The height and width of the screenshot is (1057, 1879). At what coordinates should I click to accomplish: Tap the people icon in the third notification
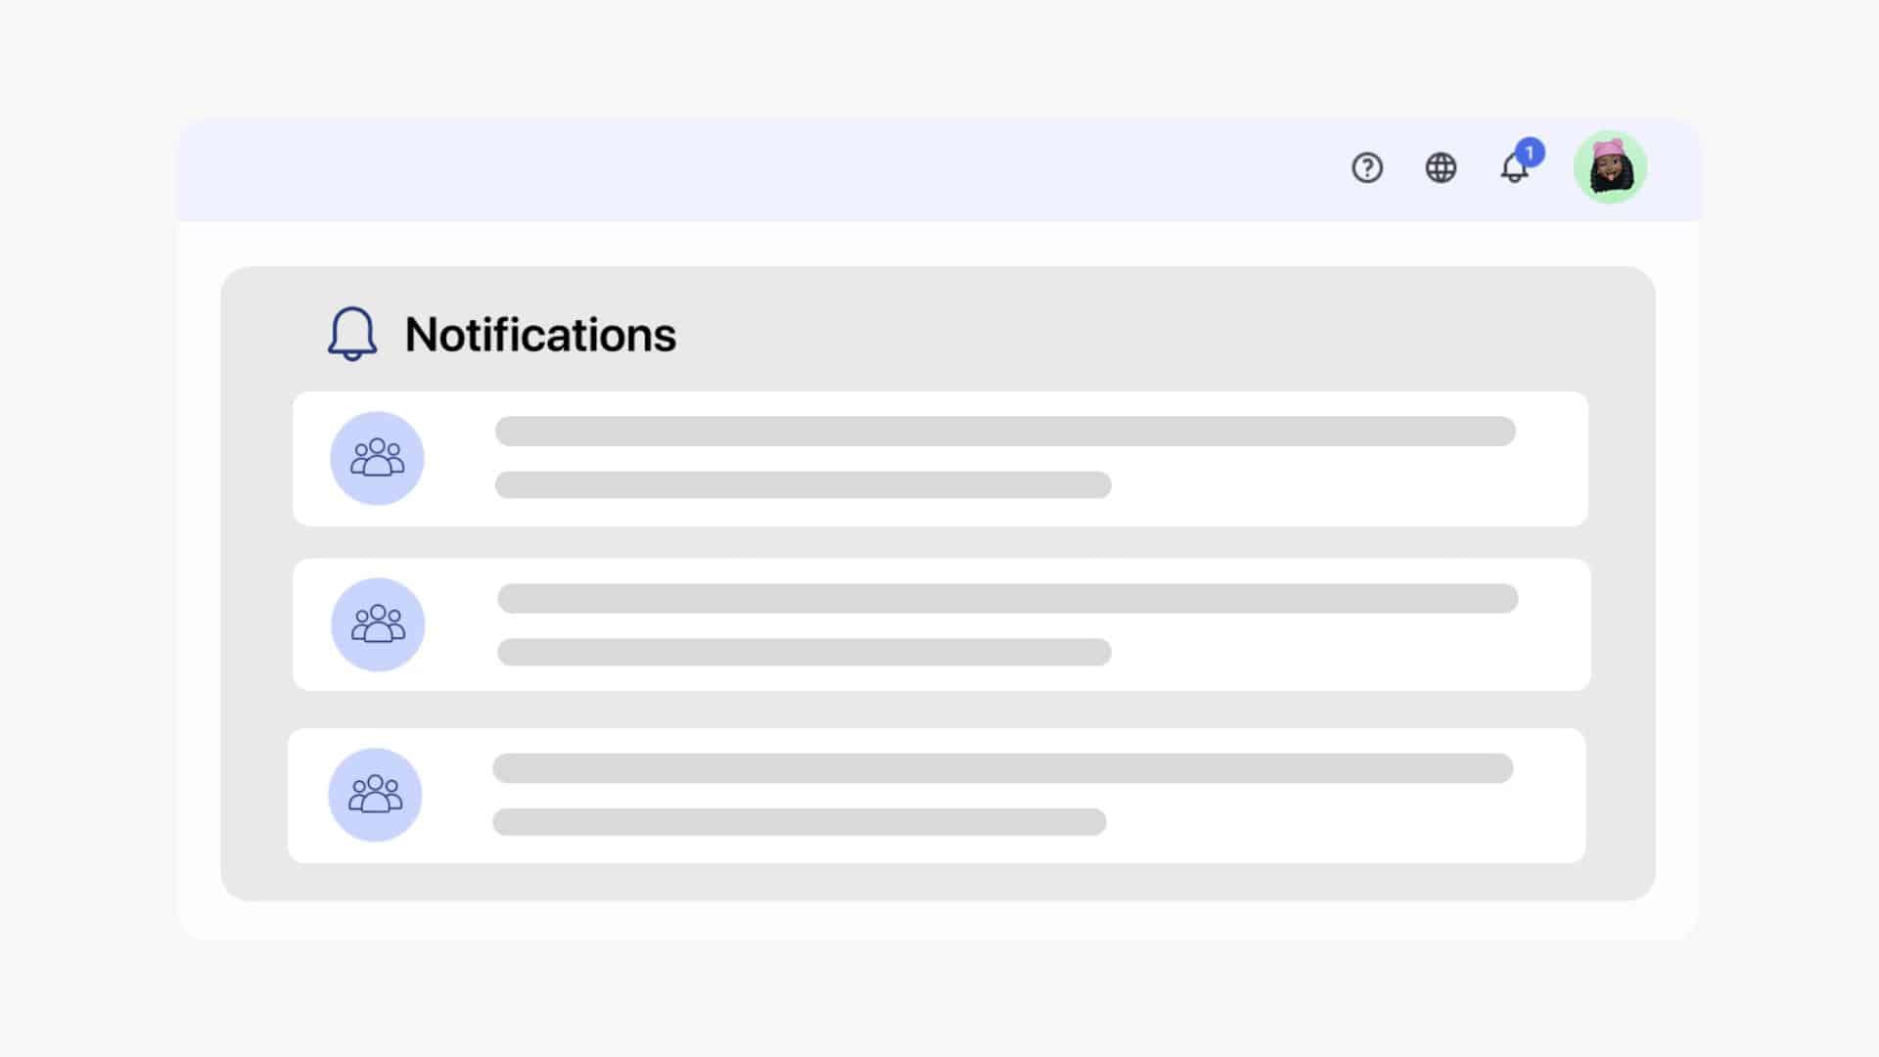375,795
